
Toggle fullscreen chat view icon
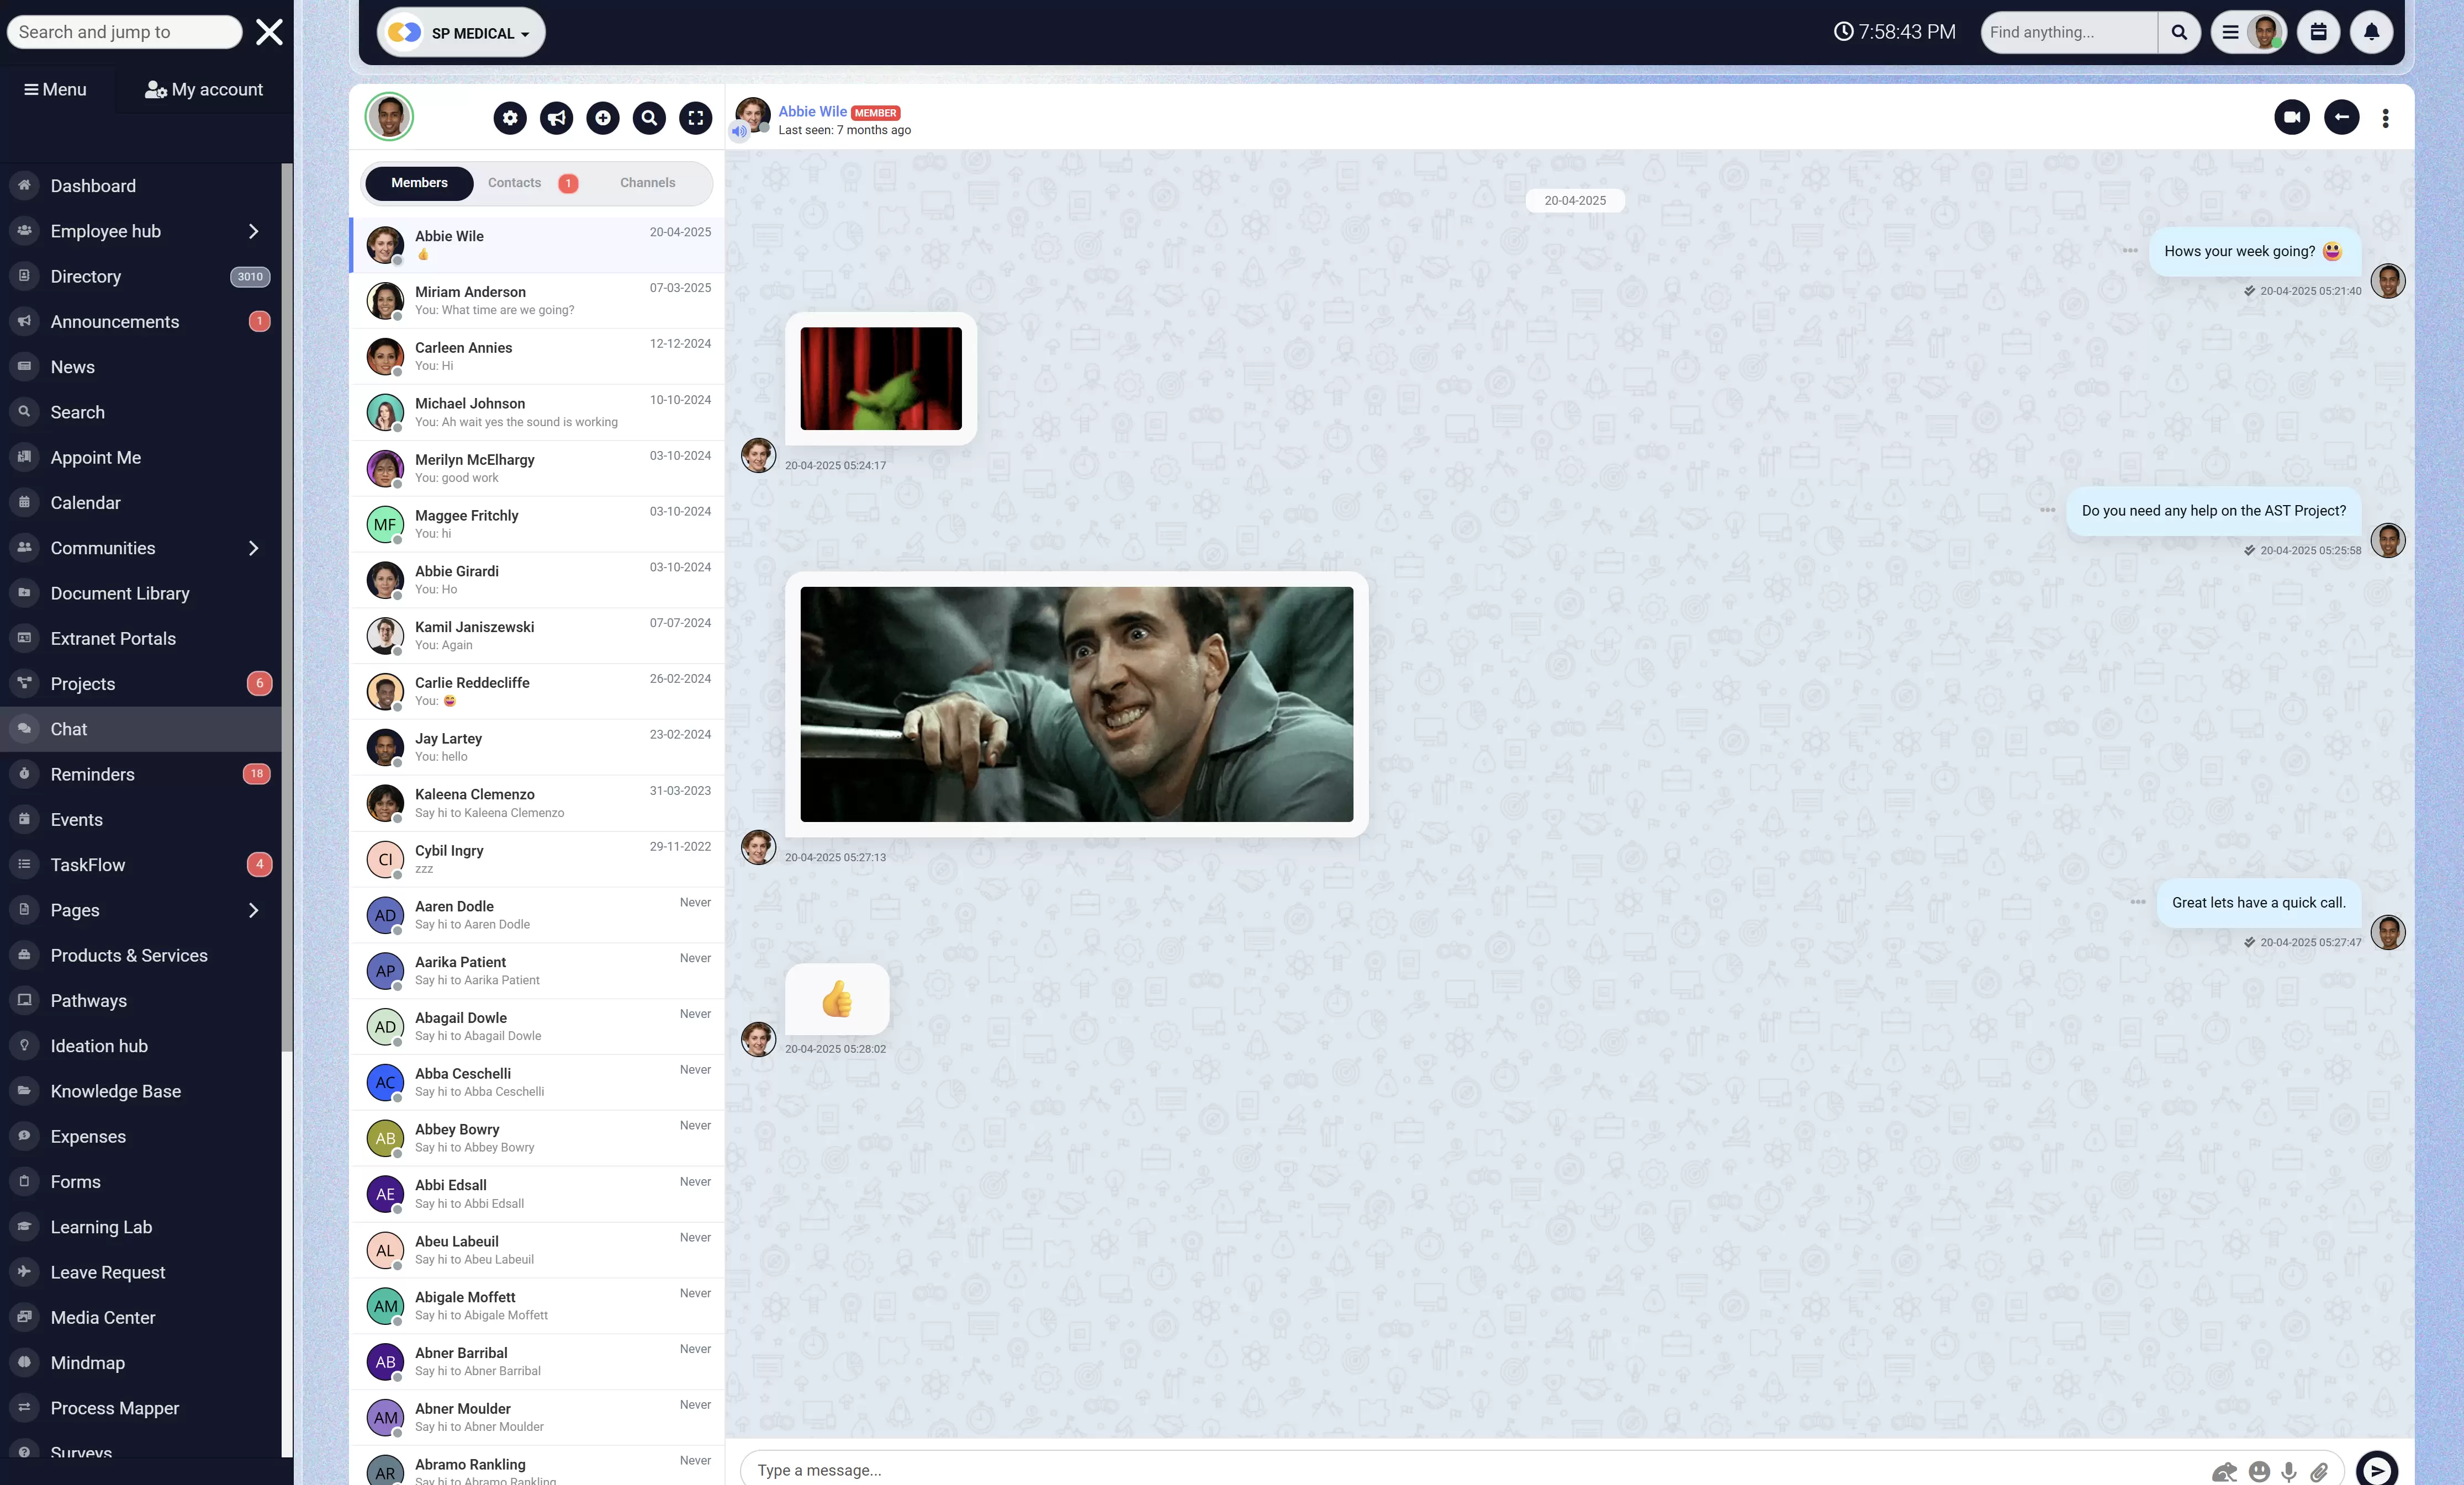tap(695, 118)
